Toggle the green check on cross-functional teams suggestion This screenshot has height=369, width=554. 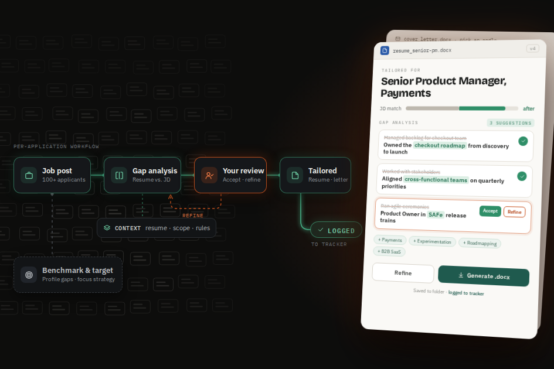522,176
